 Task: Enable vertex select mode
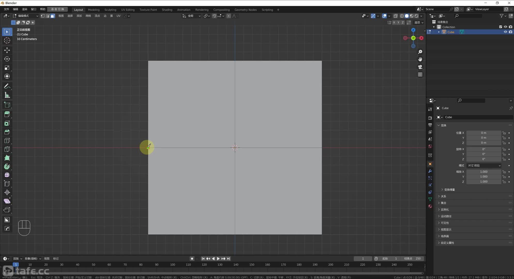coord(43,16)
